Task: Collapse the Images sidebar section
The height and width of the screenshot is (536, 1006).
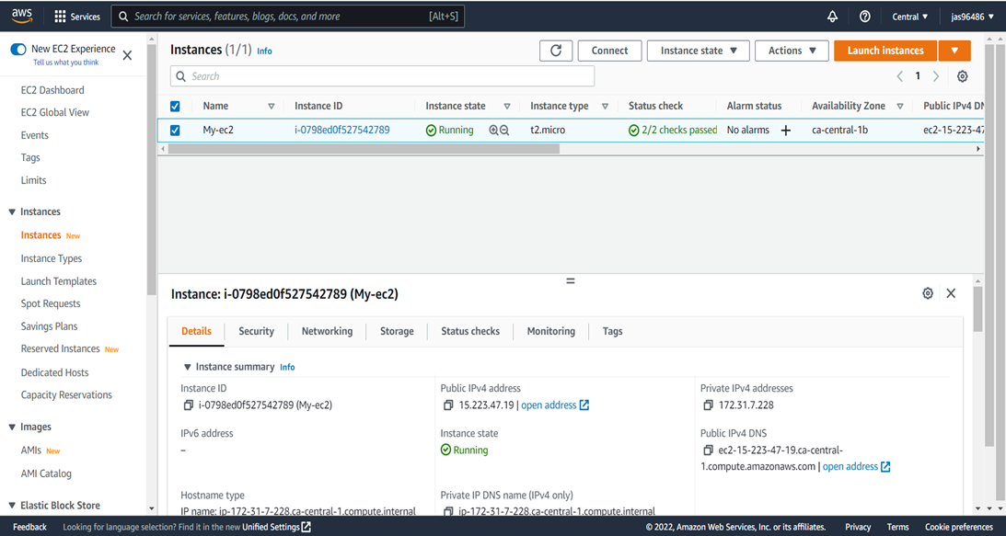Action: click(12, 427)
